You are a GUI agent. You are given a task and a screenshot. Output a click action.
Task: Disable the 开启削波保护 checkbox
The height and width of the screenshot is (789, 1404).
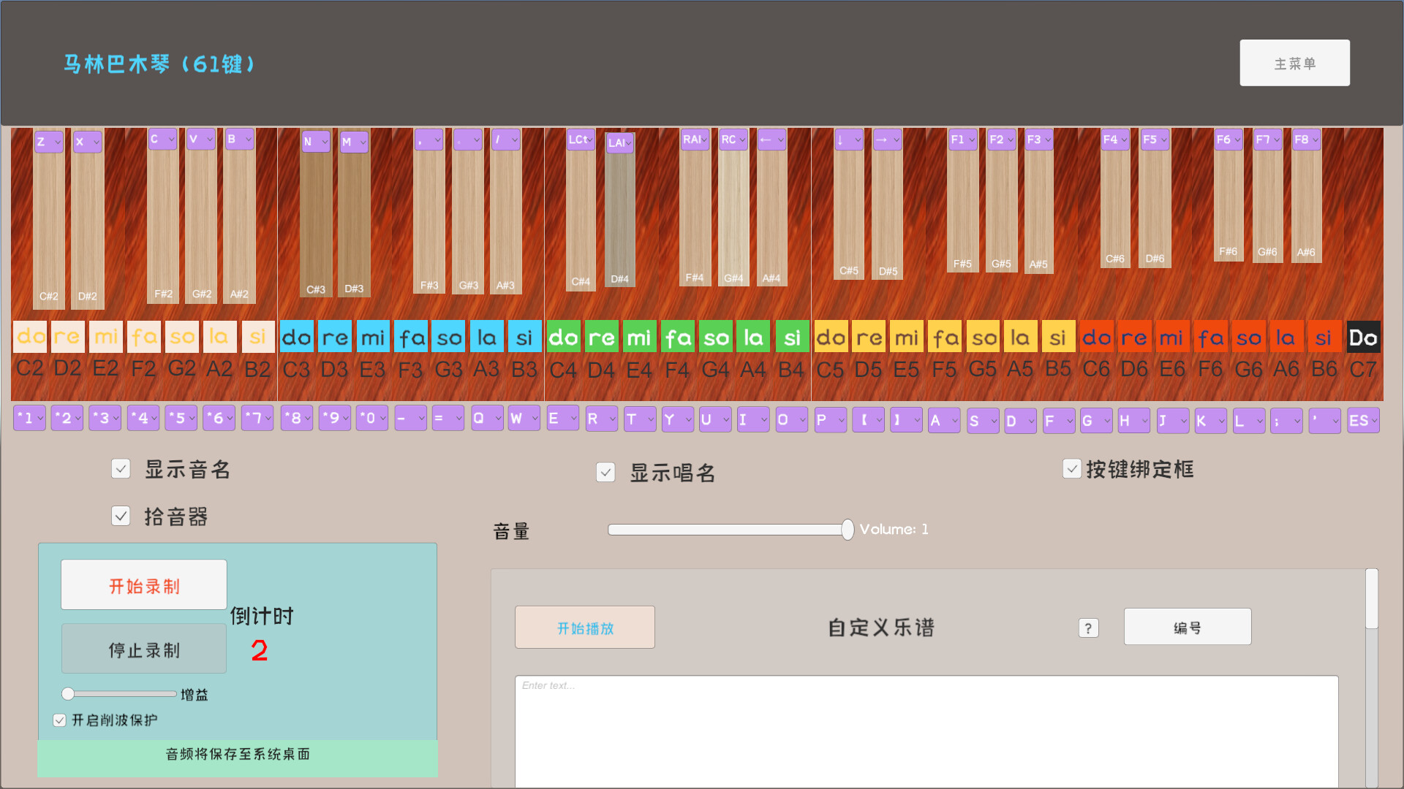click(58, 720)
